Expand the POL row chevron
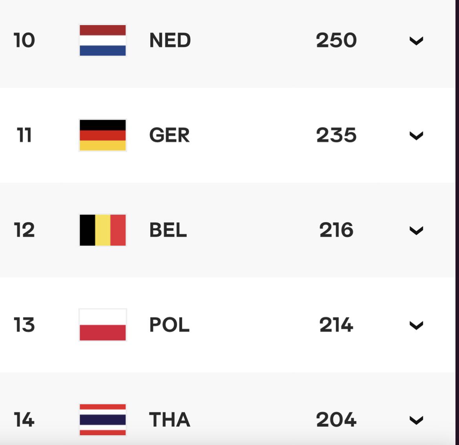 (x=416, y=325)
